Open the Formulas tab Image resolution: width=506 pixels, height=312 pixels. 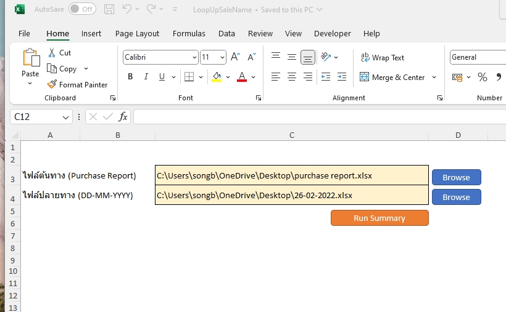189,33
